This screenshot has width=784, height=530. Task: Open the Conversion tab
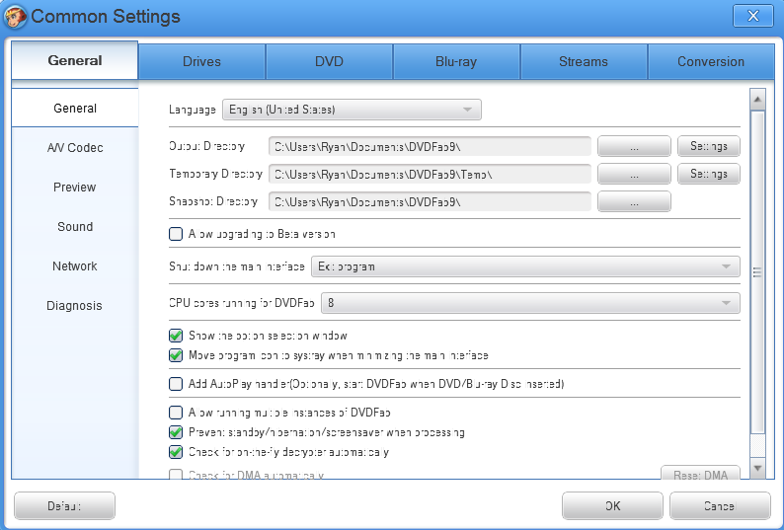coord(711,61)
